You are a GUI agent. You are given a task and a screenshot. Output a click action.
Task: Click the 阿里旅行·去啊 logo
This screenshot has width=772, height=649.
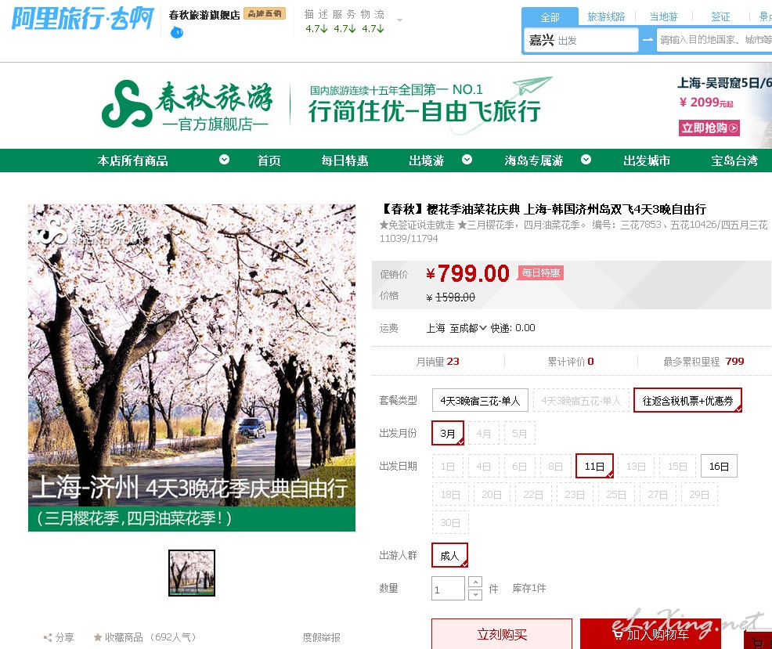[x=83, y=19]
